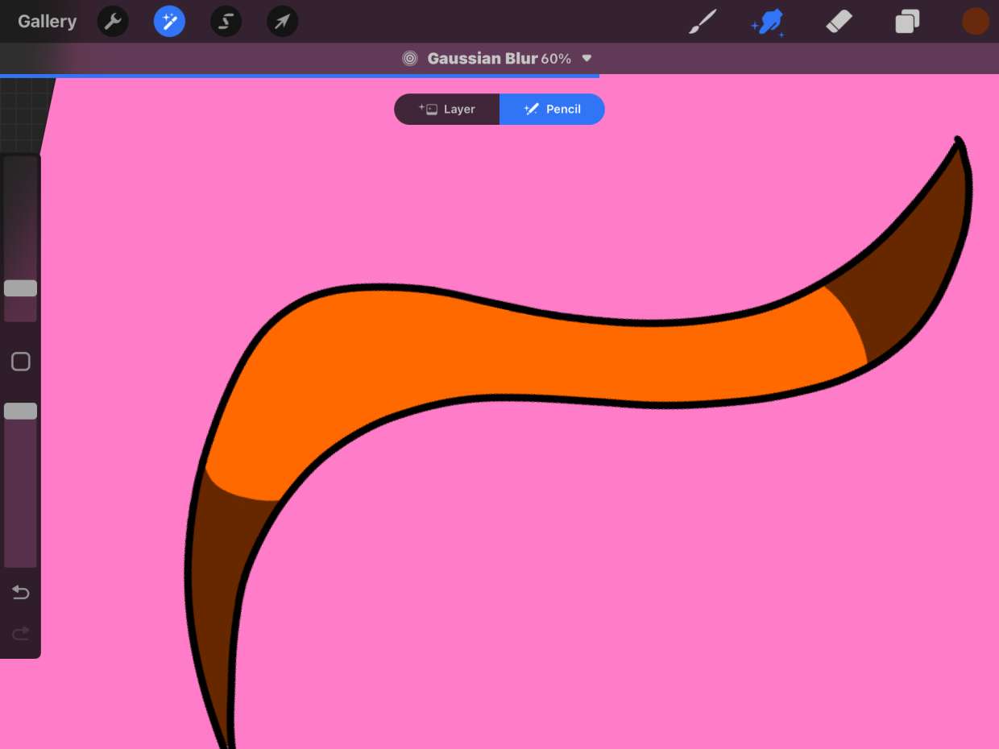Tap the square modify button in sidebar

tap(21, 362)
